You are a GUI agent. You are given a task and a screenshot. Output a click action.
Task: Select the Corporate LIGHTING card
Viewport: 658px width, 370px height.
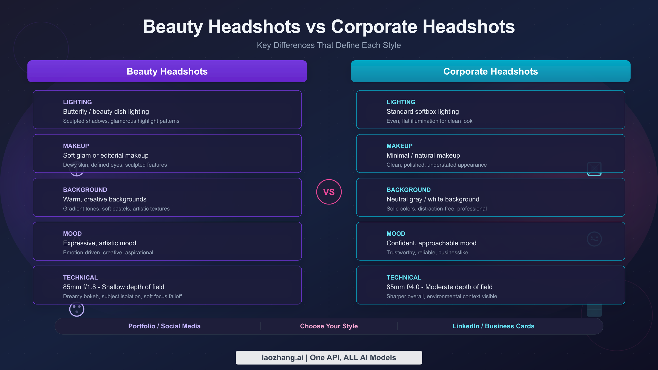[490, 110]
